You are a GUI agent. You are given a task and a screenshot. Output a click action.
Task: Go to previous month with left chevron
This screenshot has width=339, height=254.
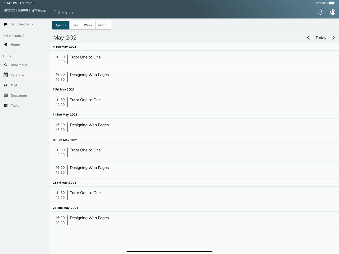point(308,38)
